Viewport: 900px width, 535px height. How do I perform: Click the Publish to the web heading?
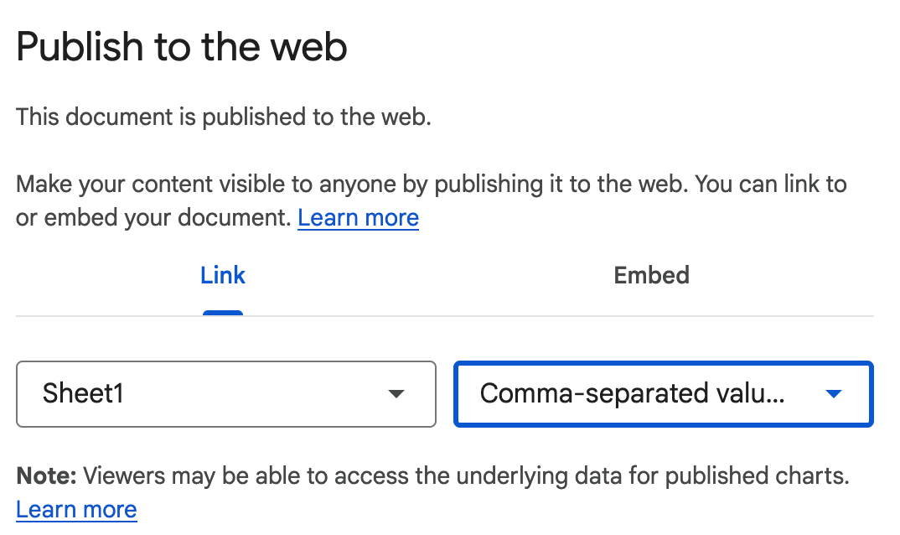tap(181, 47)
